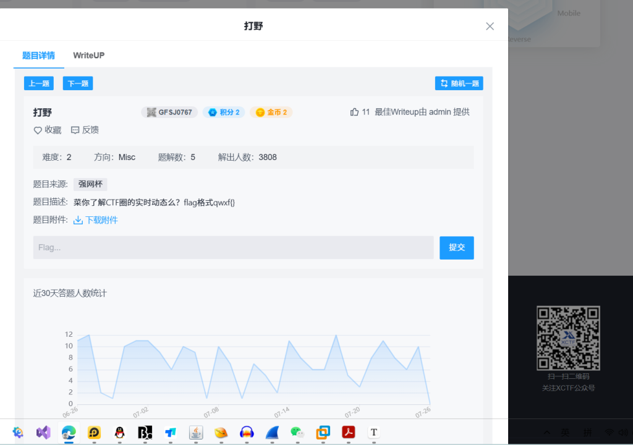
Task: Click the Flag input field
Action: point(233,247)
